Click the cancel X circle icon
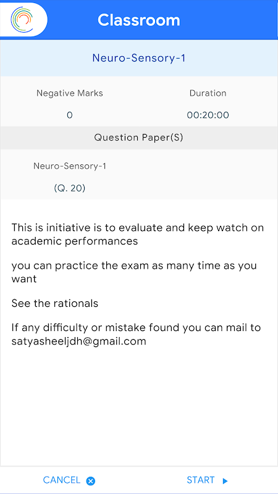 click(91, 481)
